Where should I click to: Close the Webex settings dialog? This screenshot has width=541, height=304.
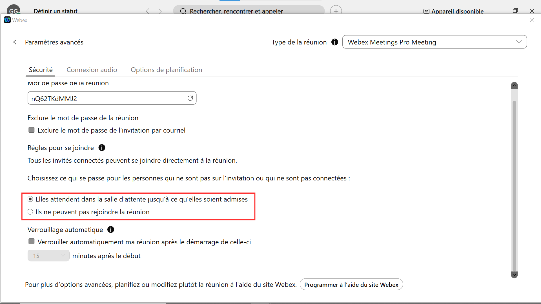[x=532, y=20]
